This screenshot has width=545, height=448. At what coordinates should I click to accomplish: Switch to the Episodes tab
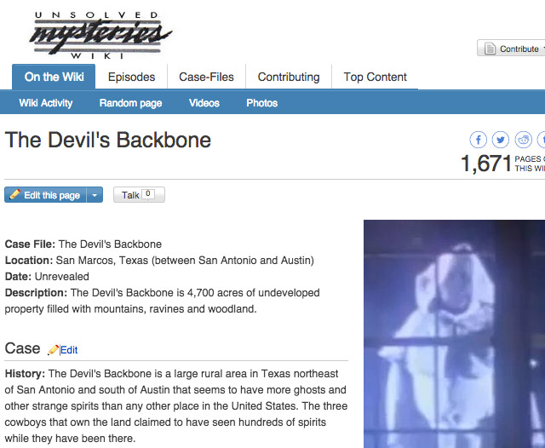point(131,77)
